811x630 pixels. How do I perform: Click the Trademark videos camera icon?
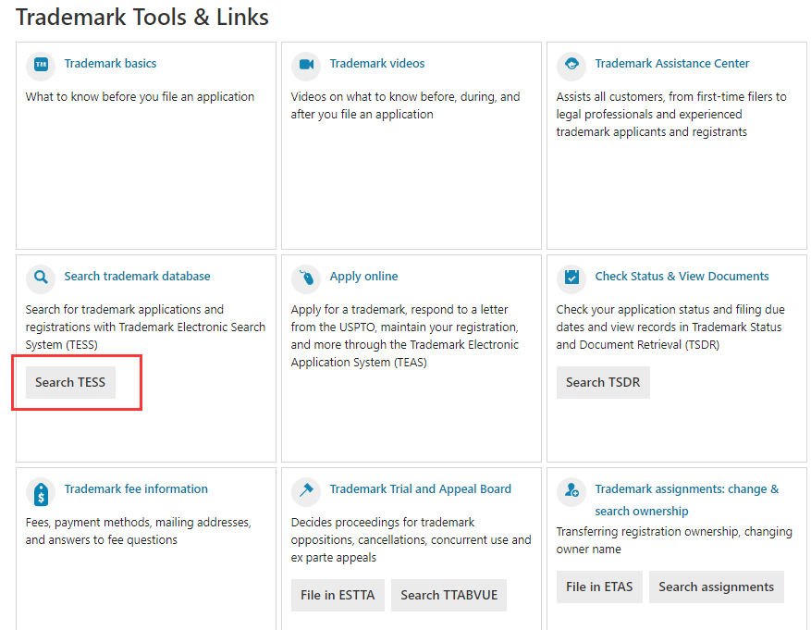coord(306,65)
